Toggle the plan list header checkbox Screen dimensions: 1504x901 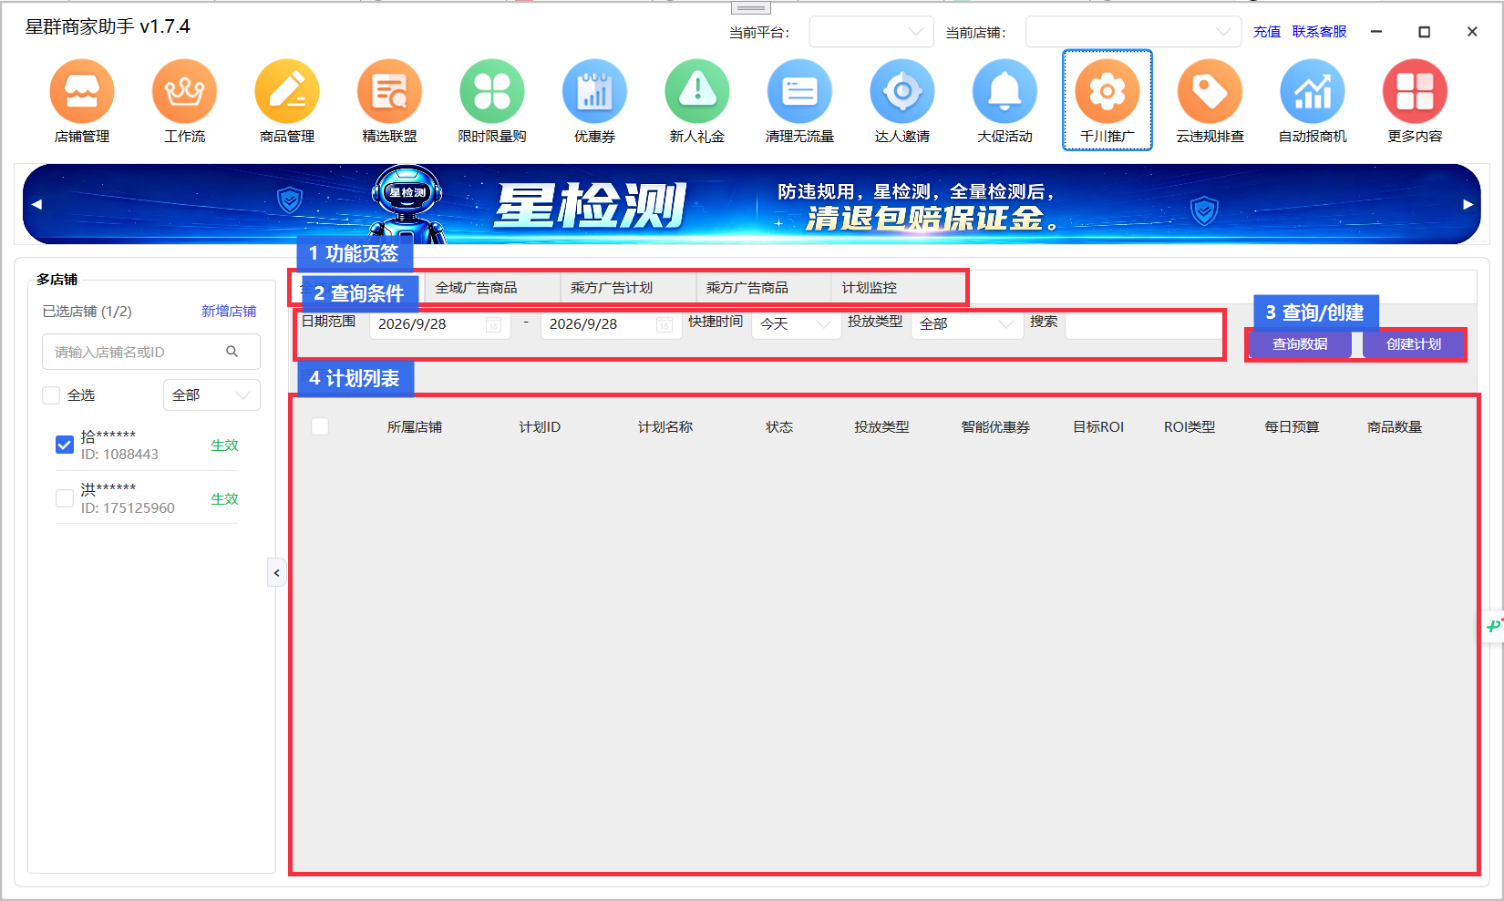coord(320,426)
